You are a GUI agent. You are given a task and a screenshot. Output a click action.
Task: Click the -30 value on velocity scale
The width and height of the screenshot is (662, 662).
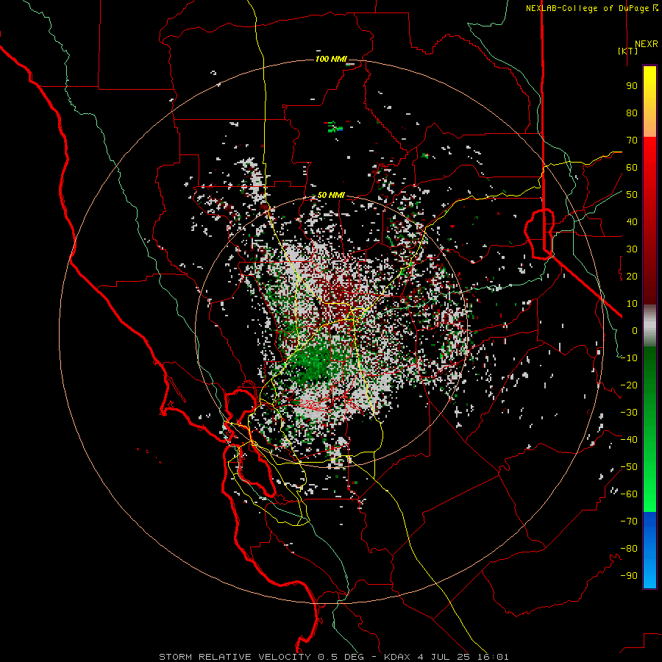(x=629, y=413)
